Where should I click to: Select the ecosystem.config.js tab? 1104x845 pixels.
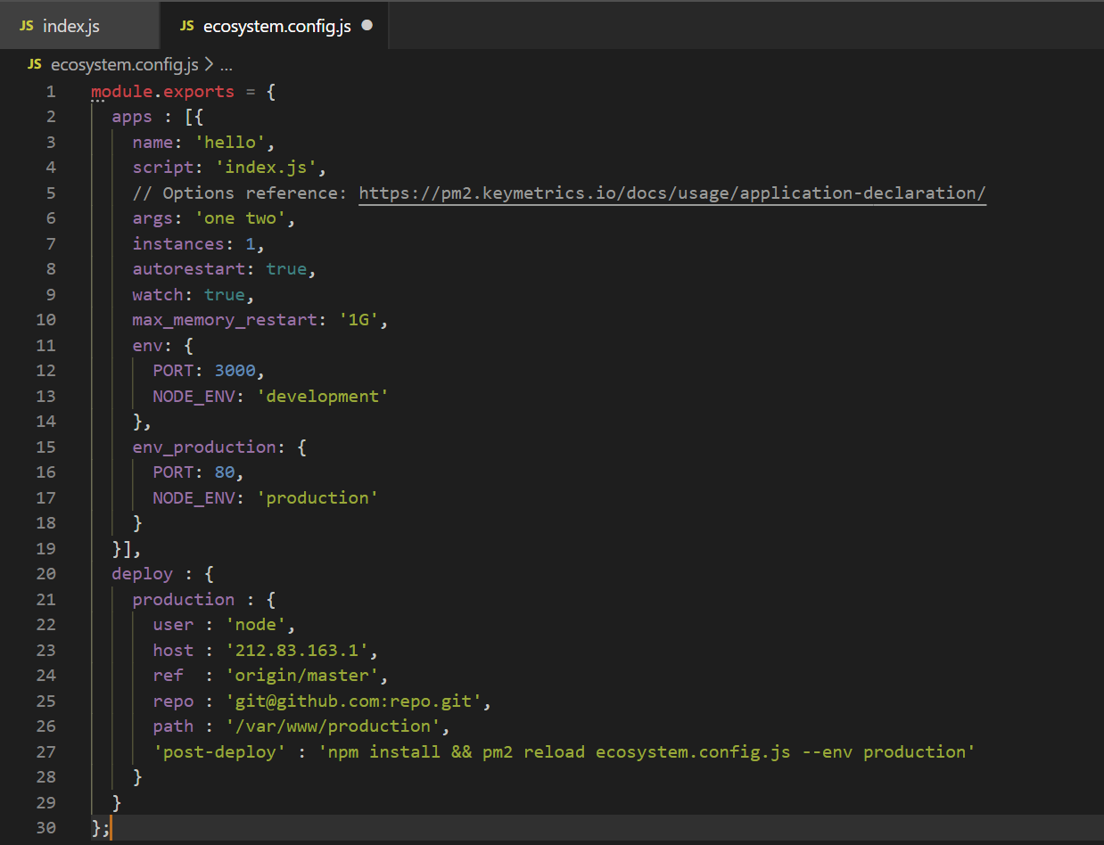click(x=276, y=26)
